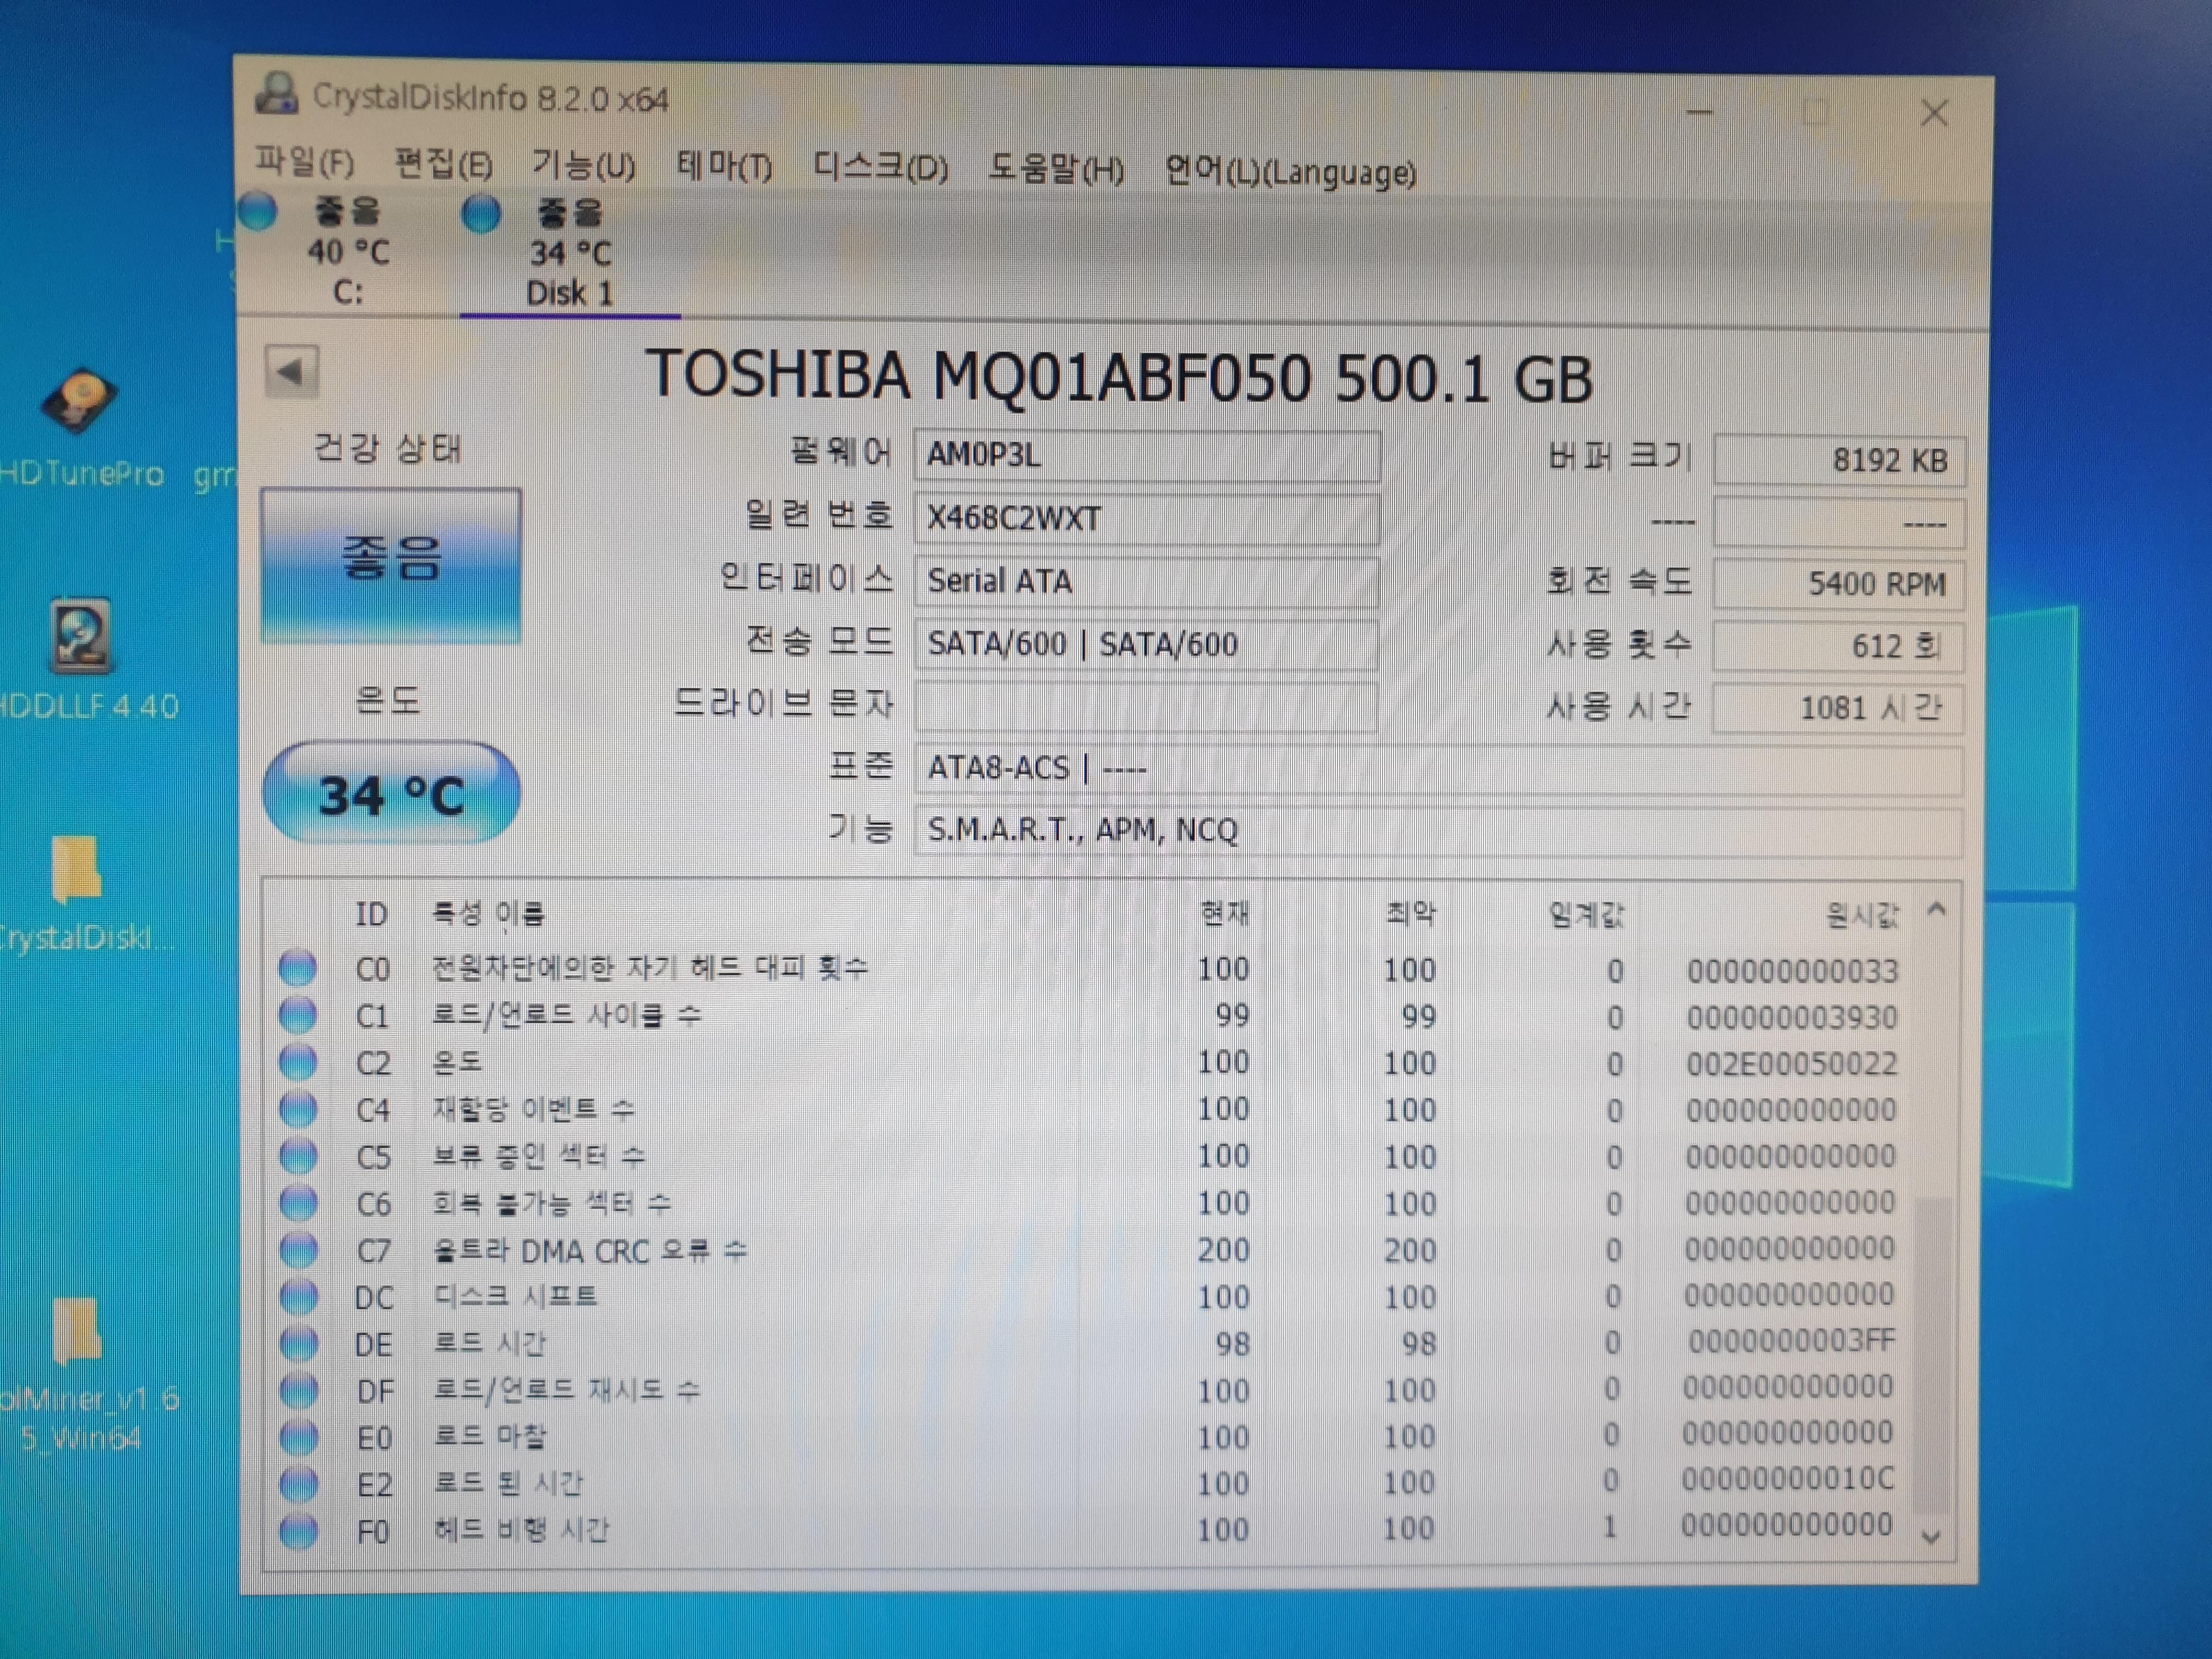The image size is (2212, 1659).
Task: Click the 기능 field S.M.A.R.T., APM, NCQ
Action: click(1438, 831)
